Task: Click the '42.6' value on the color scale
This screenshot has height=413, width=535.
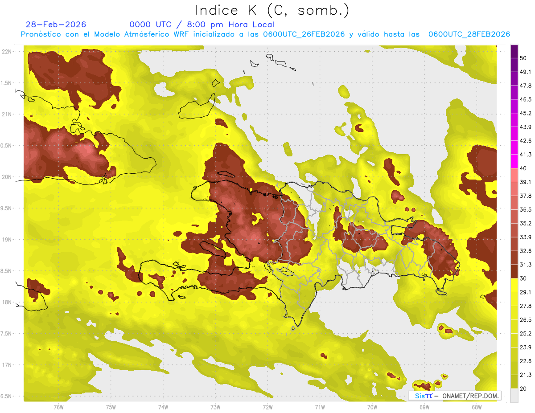Action: pos(526,141)
